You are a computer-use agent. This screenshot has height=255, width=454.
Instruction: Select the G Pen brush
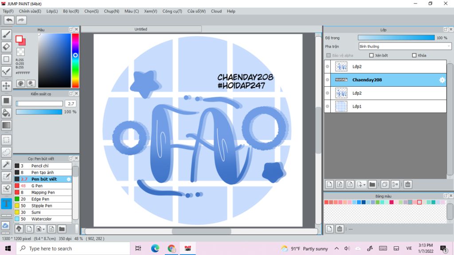[x=43, y=185]
